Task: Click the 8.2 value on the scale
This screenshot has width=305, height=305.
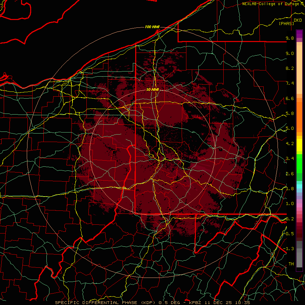Action: [x=290, y=68]
